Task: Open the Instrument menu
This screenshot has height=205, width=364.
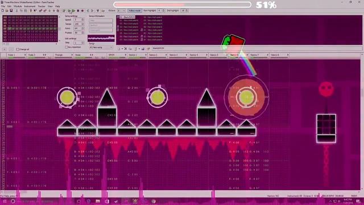Action: point(30,6)
